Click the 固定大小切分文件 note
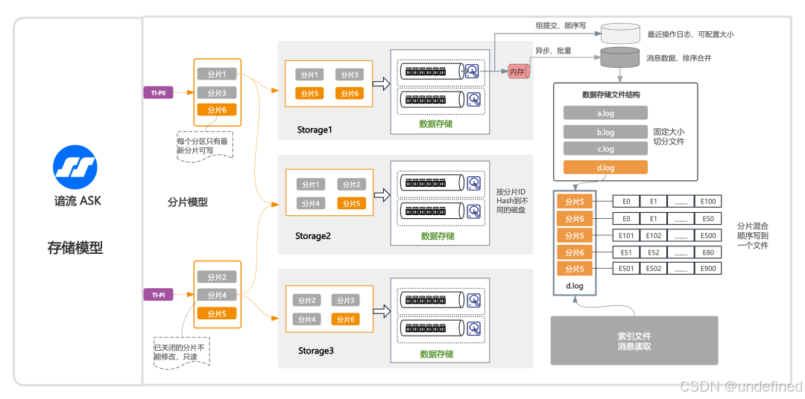The height and width of the screenshot is (399, 805). [x=669, y=136]
